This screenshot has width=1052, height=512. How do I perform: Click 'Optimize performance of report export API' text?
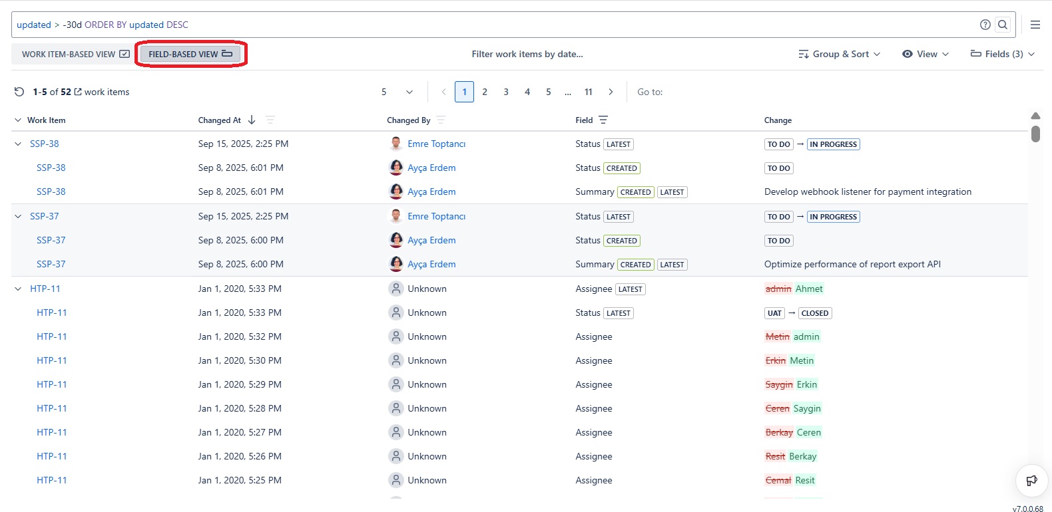coord(852,264)
